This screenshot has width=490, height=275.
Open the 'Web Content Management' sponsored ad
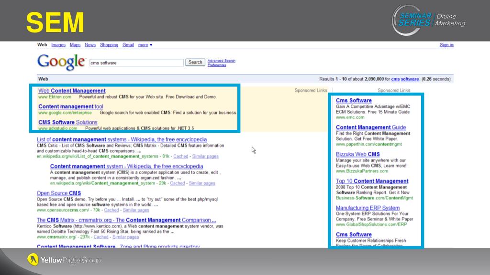coord(72,91)
